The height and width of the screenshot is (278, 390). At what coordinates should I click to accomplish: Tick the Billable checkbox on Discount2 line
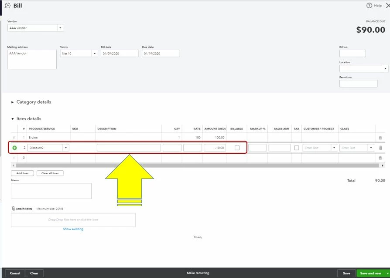[237, 148]
